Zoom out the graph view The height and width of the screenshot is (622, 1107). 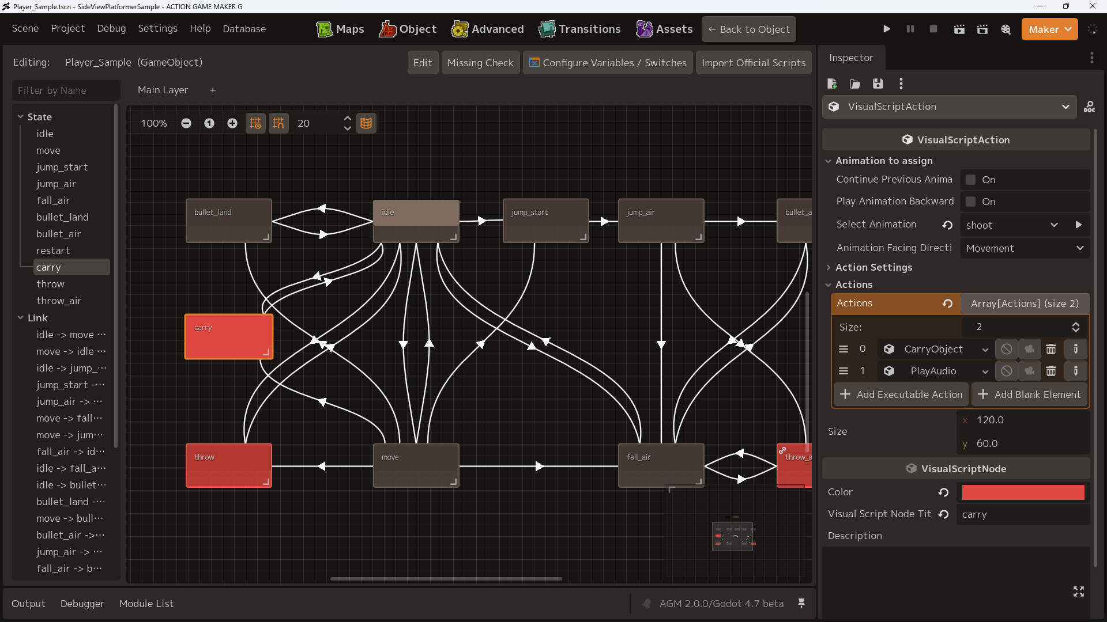[x=186, y=123]
